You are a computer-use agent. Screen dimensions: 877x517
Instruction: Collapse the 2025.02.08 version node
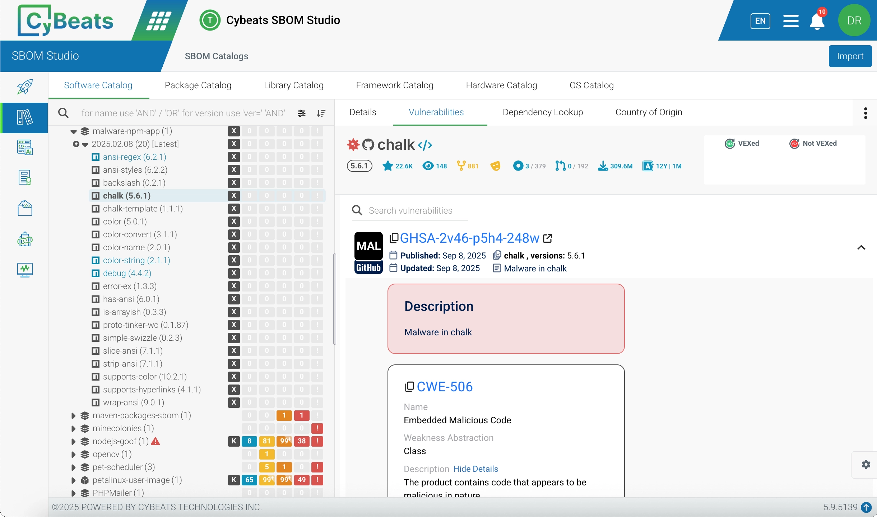[85, 144]
